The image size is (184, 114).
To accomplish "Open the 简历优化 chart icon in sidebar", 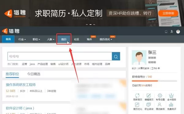I will (137, 105).
